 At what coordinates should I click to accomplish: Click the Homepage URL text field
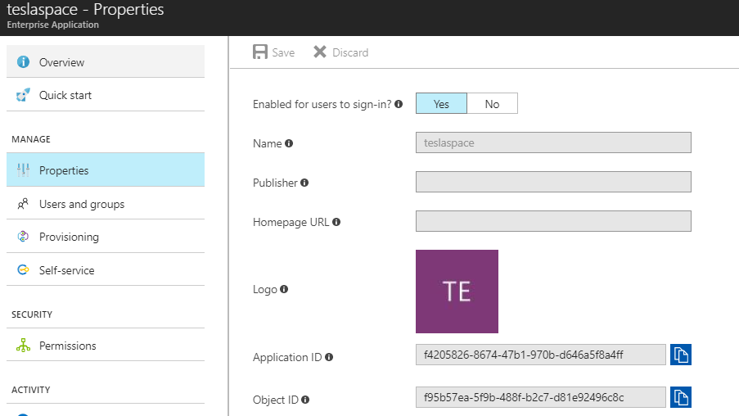[553, 222]
